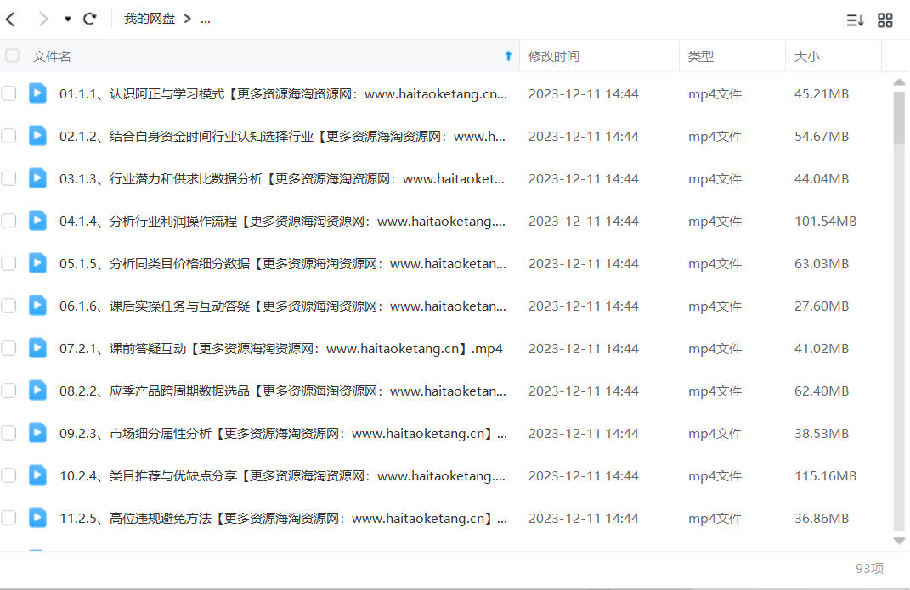Click video icon of 01.1.1 认识阿正与学习模式
This screenshot has width=910, height=590.
click(x=37, y=93)
